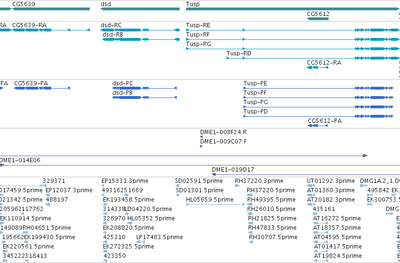The height and width of the screenshot is (263, 400).
Task: Click the Tusp-RE transcript label
Action: (198, 25)
